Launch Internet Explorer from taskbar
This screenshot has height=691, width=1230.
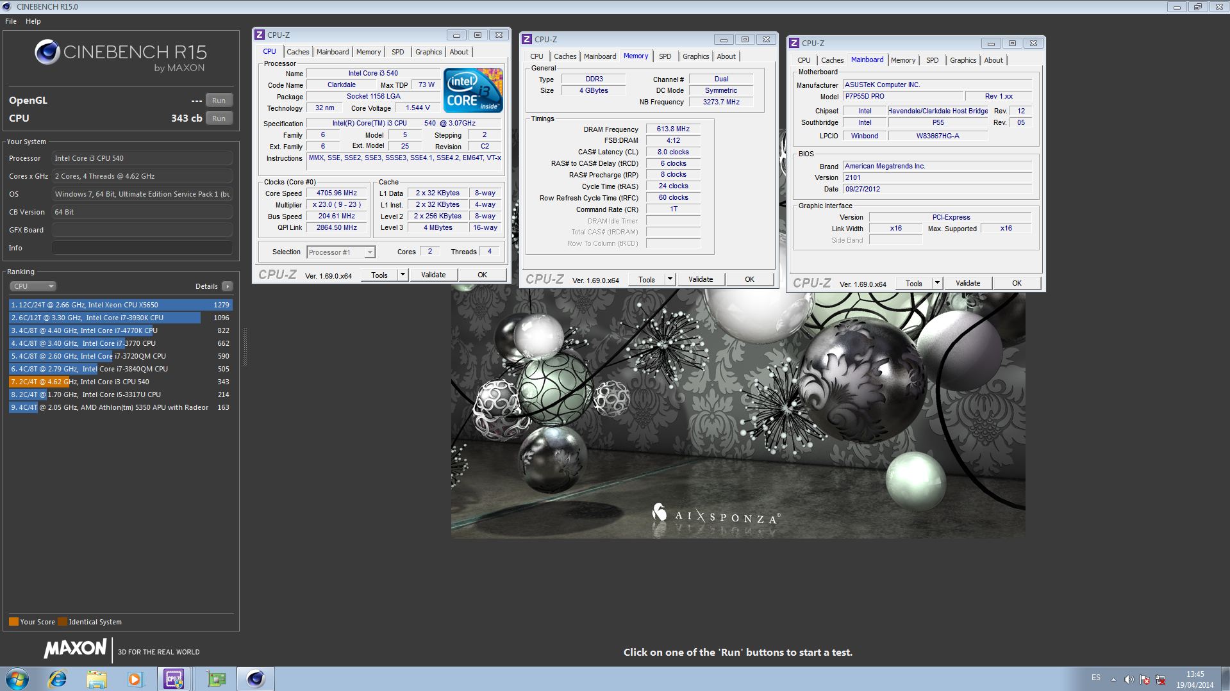pyautogui.click(x=58, y=679)
